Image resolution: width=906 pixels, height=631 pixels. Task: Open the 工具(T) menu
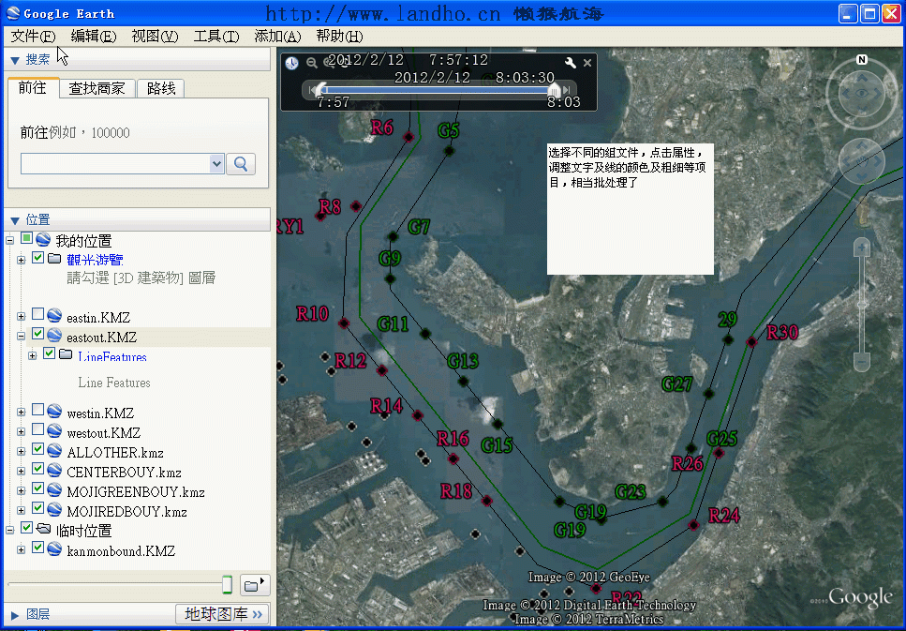coord(216,37)
